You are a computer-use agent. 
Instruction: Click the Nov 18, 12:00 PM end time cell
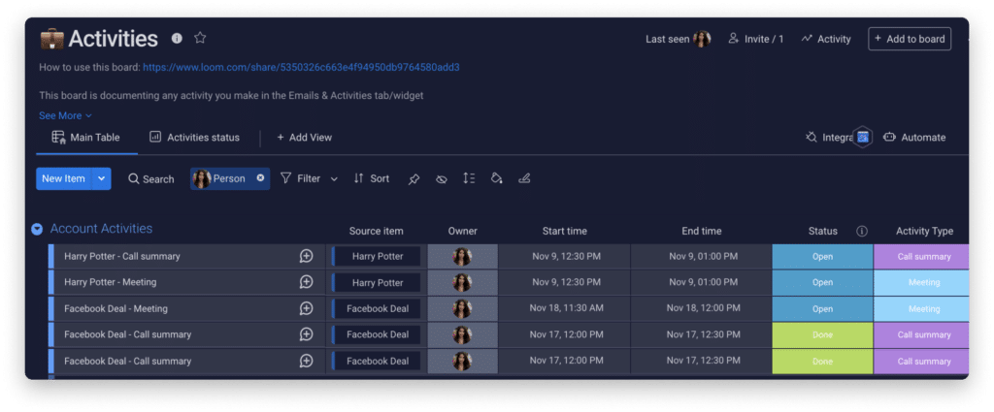coord(701,308)
